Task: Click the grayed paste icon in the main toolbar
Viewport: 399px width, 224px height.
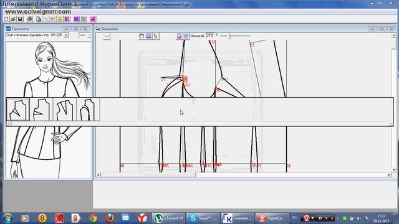Action: pos(52,19)
